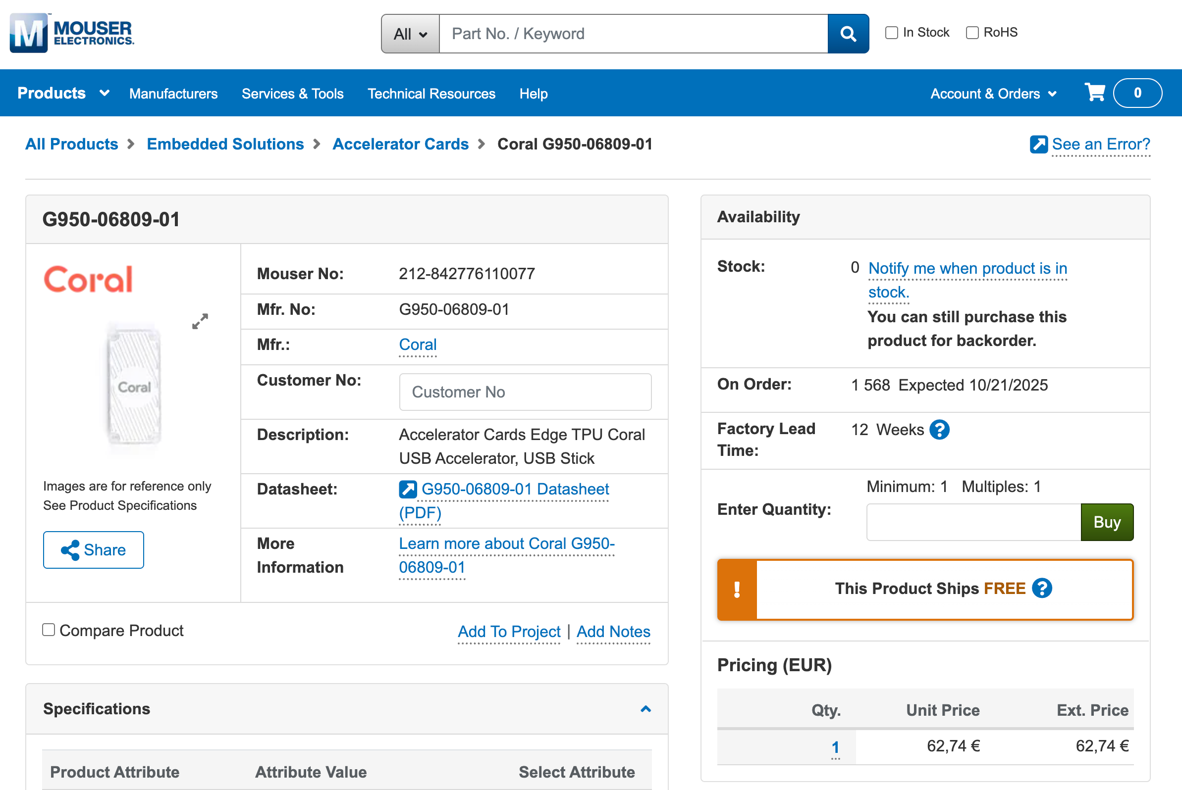Open Technical Resources in navigation bar
This screenshot has width=1182, height=790.
pos(431,94)
